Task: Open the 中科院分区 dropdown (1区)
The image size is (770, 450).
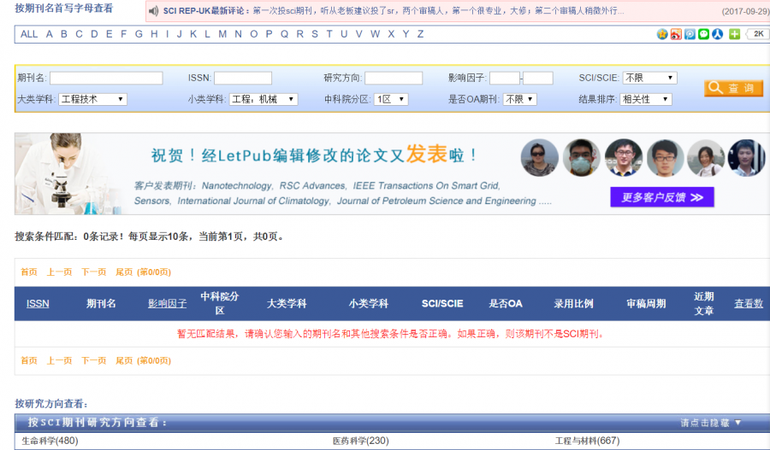Action: click(391, 99)
